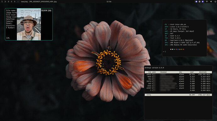This screenshot has width=217, height=121.
Task: Click the magenta color dot in fetch output
Action: pyautogui.click(x=176, y=50)
